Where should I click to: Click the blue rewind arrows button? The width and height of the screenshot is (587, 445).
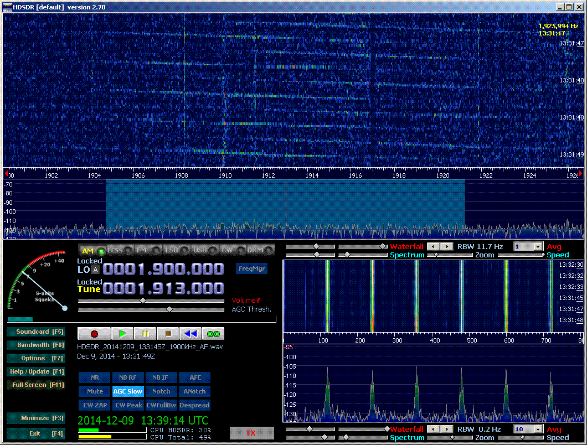[x=190, y=334]
